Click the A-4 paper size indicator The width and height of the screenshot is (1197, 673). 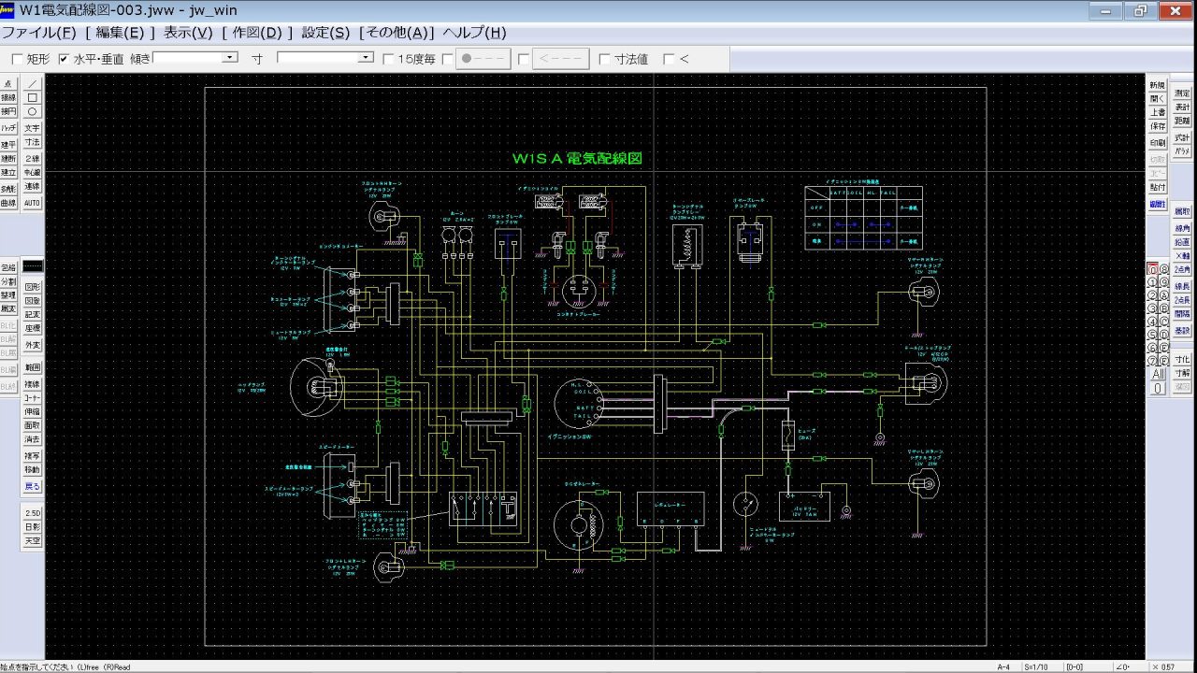pos(1003,666)
